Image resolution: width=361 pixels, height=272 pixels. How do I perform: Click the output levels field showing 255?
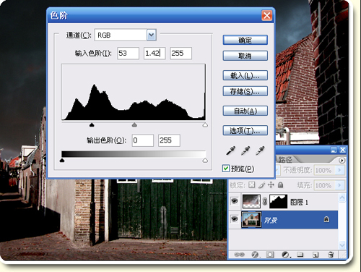tap(169, 140)
